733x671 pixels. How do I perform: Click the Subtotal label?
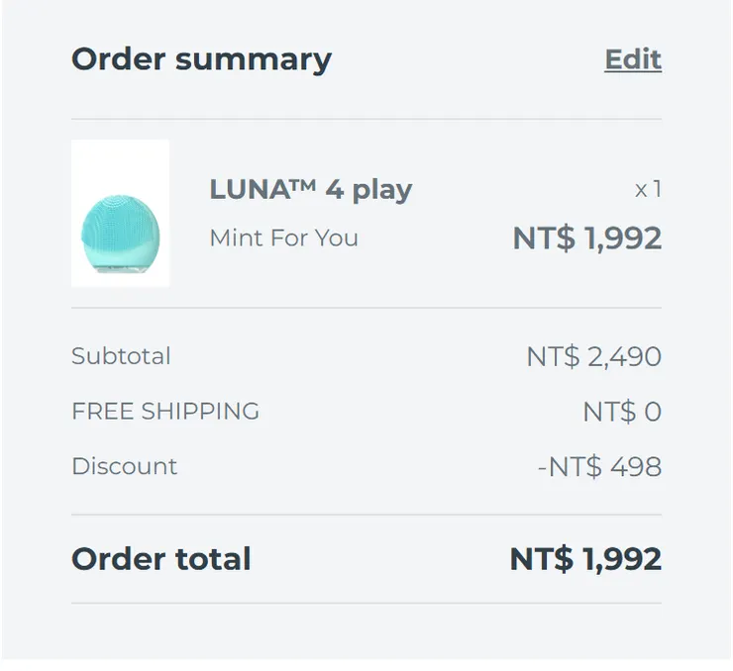pyautogui.click(x=121, y=356)
